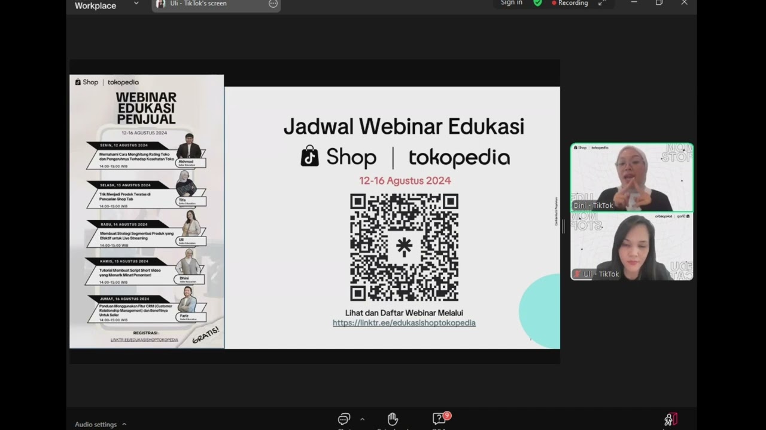Click the "Dini - TikTok" name label

coord(593,205)
